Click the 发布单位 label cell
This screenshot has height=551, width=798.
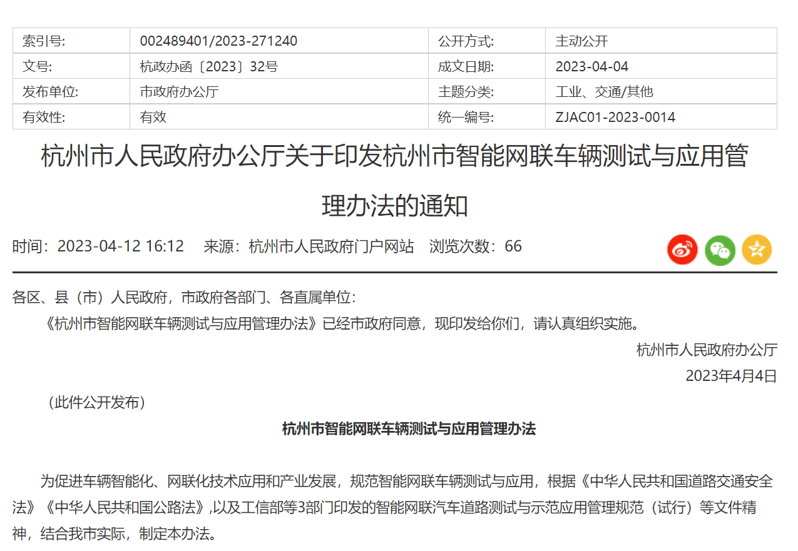[71, 92]
